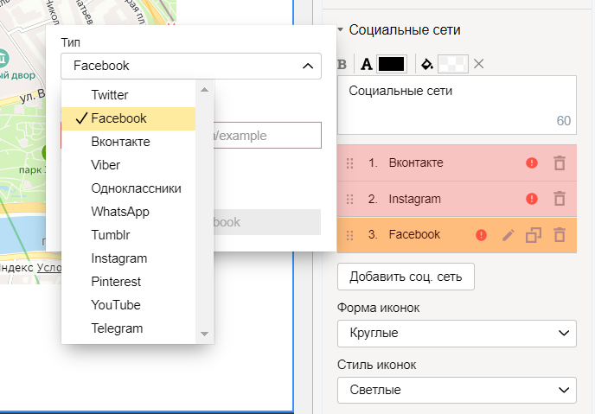The image size is (595, 414).
Task: Click the dropdown list scroll up arrow
Action: pyautogui.click(x=204, y=90)
